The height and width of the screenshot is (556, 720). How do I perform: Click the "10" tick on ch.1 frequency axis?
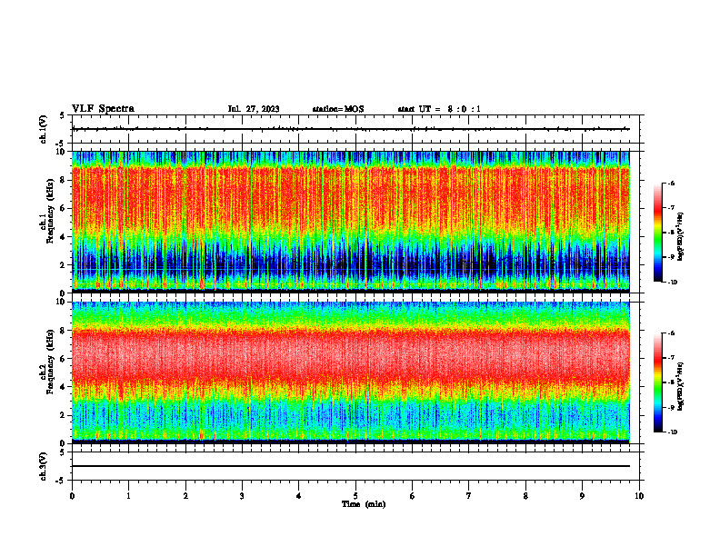coord(61,152)
